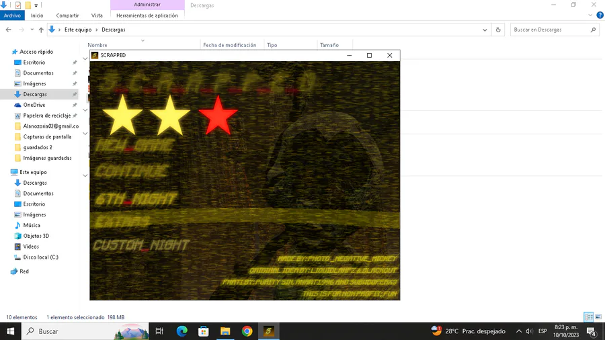The height and width of the screenshot is (340, 605).
Task: Select Este equipo in navigation pane
Action: point(33,172)
